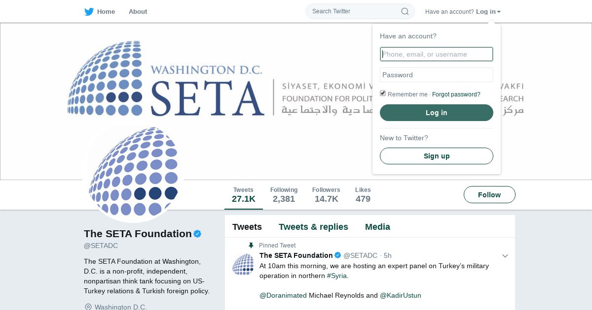Select the Media tab
This screenshot has height=310, width=592.
377,227
